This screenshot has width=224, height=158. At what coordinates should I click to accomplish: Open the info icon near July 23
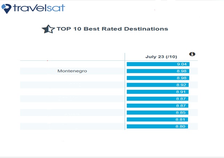click(x=192, y=54)
